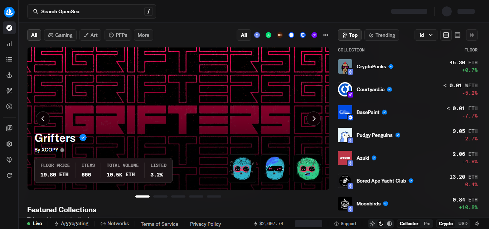The width and height of the screenshot is (489, 229).
Task: Click the Aggregating status item
Action: (x=71, y=224)
